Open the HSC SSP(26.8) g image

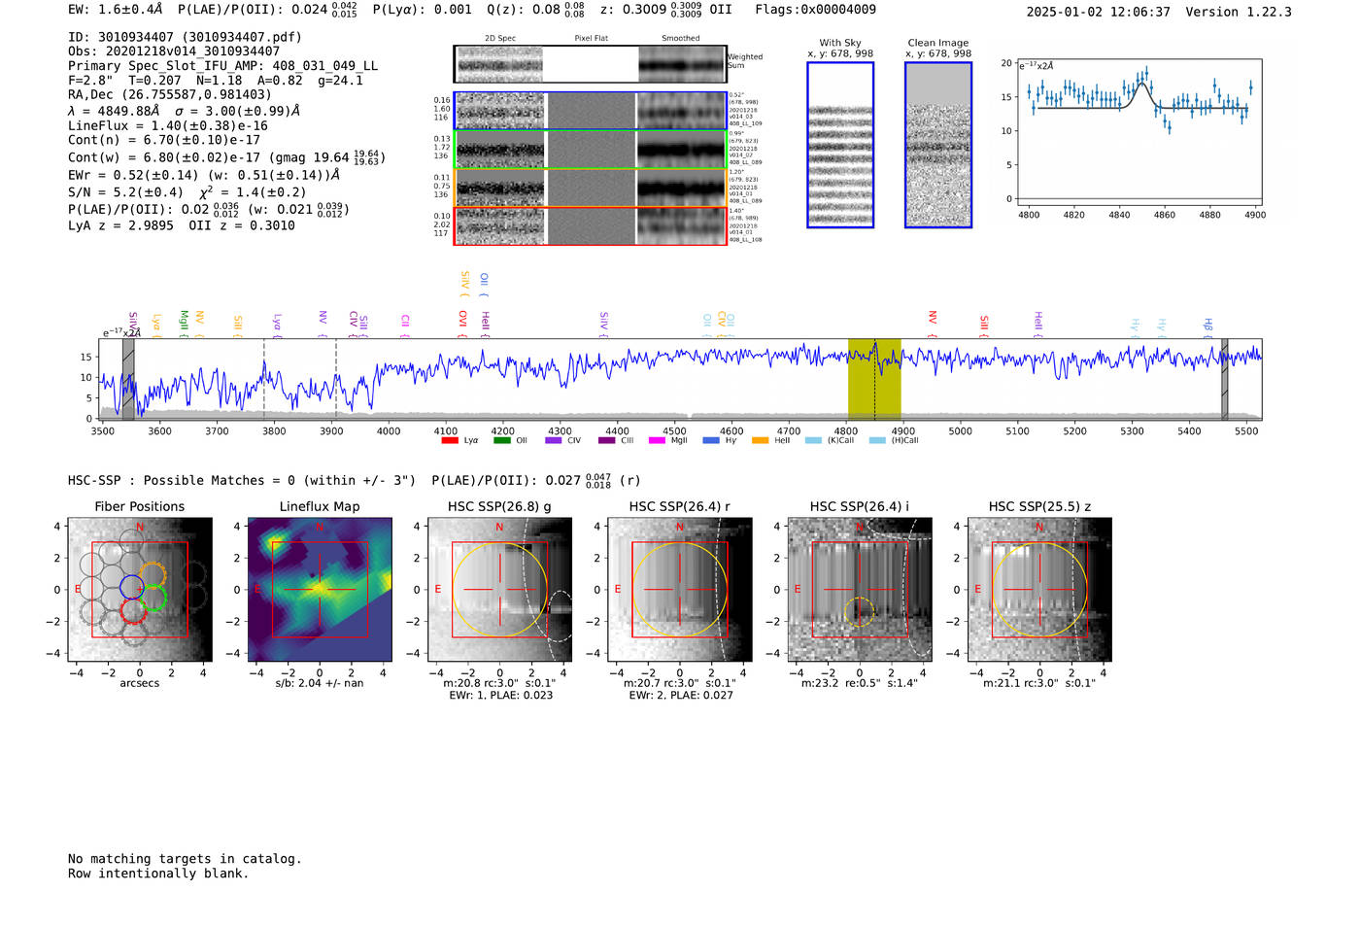pyautogui.click(x=500, y=590)
